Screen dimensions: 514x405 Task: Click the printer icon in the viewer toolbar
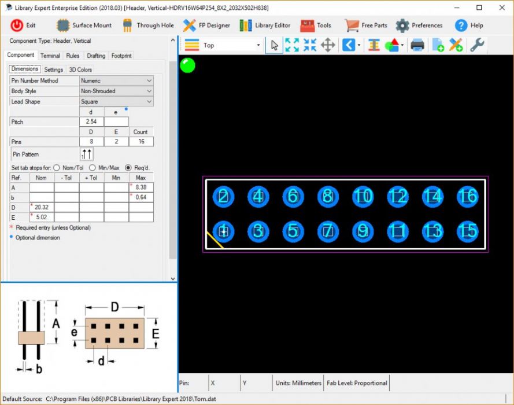pos(417,45)
